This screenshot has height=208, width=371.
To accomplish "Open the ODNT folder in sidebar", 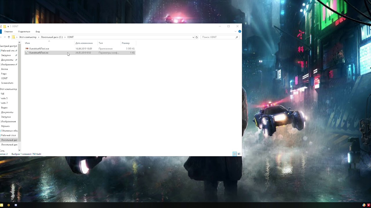I will (x=4, y=78).
